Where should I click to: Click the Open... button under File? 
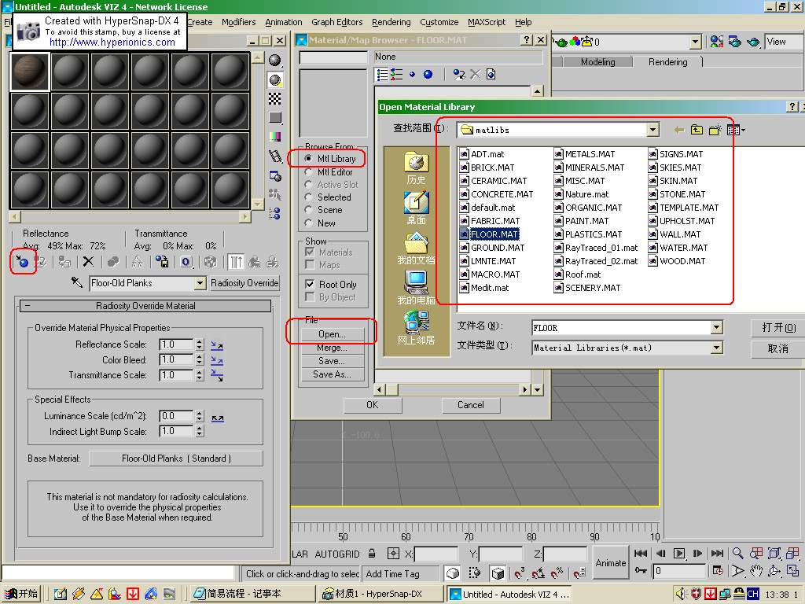[333, 334]
